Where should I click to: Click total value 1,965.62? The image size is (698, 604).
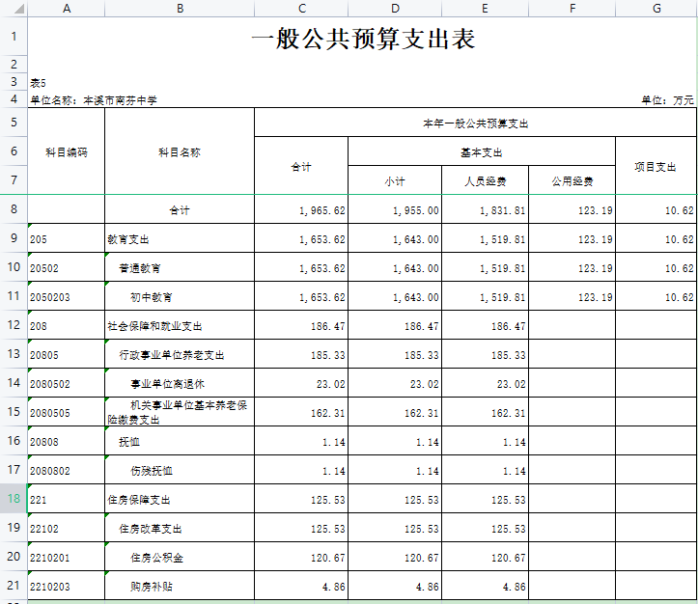[301, 210]
